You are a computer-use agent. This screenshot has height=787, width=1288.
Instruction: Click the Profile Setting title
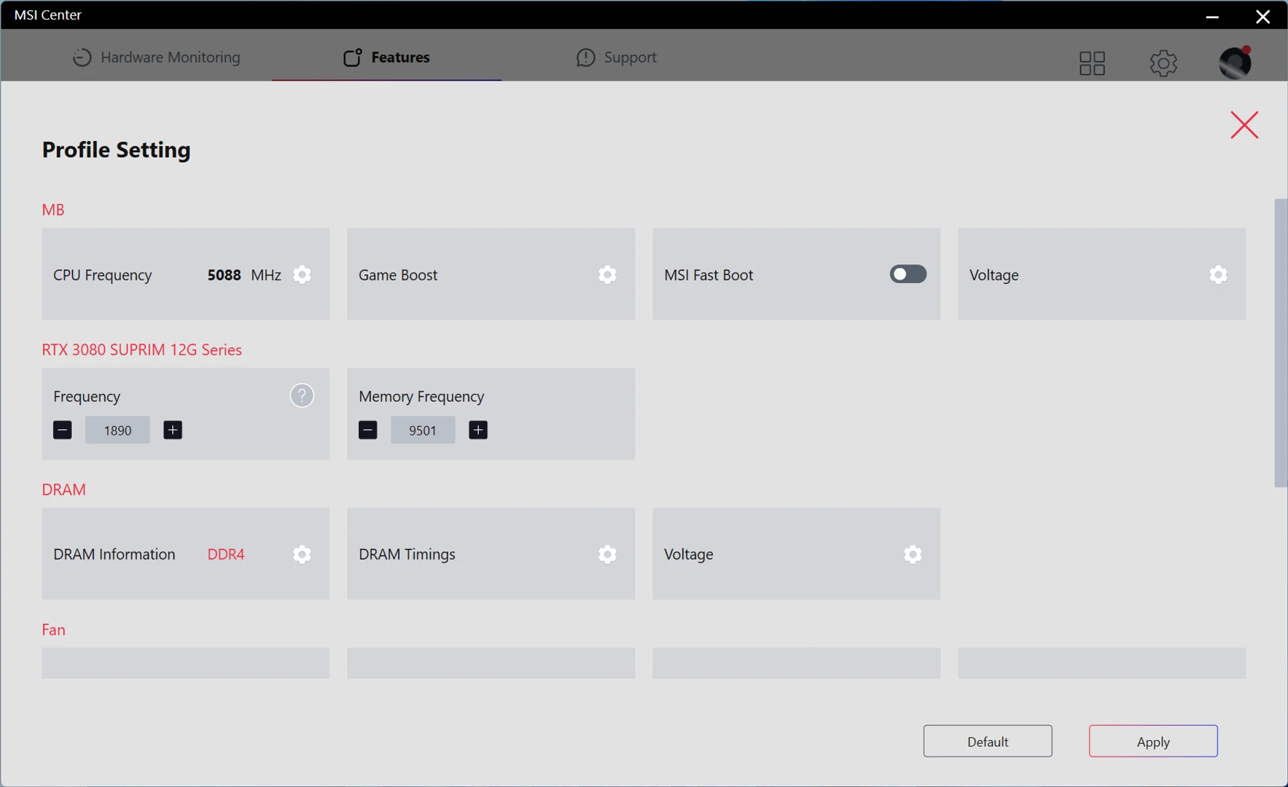pyautogui.click(x=116, y=150)
